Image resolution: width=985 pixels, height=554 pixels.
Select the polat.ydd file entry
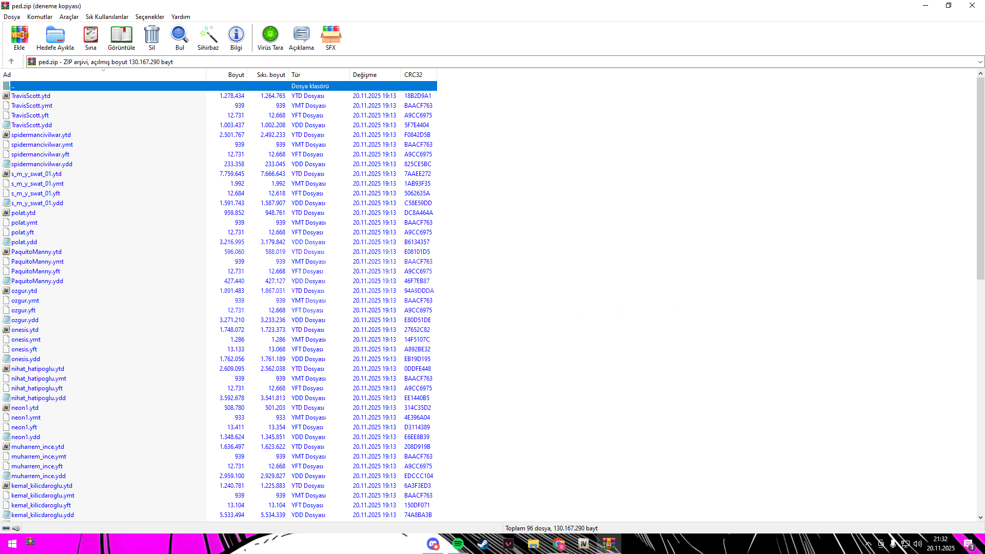[x=24, y=242]
